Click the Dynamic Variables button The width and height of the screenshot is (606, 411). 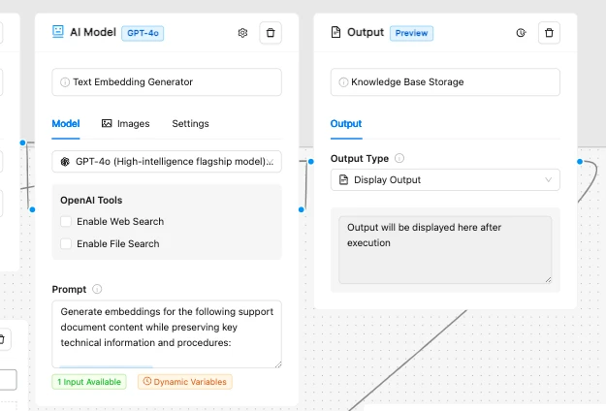(x=184, y=382)
